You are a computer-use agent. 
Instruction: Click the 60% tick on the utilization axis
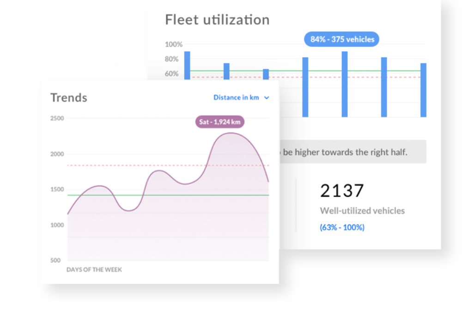click(x=171, y=74)
